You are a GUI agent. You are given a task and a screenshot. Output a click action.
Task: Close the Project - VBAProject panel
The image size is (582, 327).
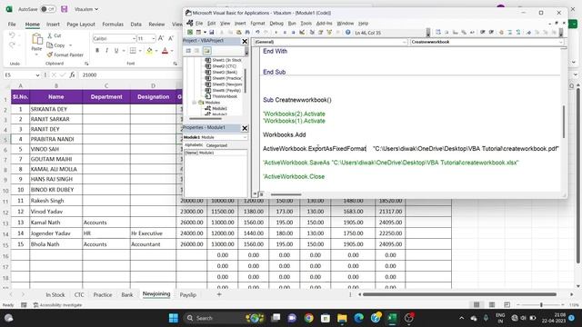245,41
